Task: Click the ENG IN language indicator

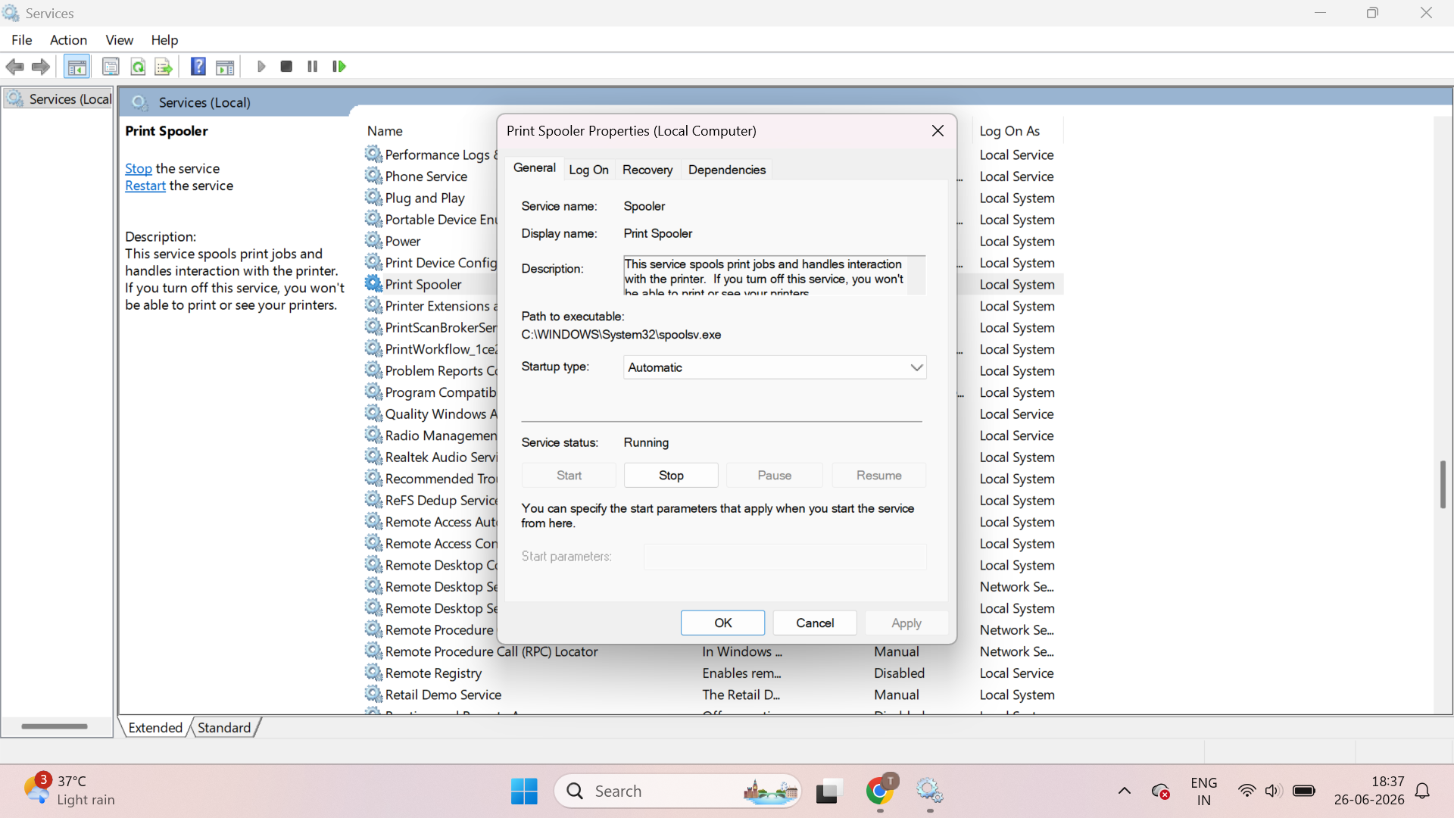Action: point(1203,791)
